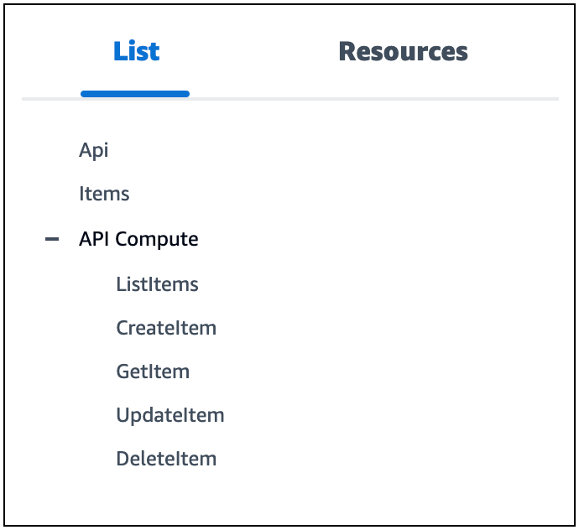This screenshot has width=579, height=530.
Task: Open the DeleteItem entry under API Compute
Action: [166, 460]
